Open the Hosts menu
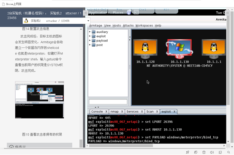Viewport: 234px width, 155px height. point(117,25)
